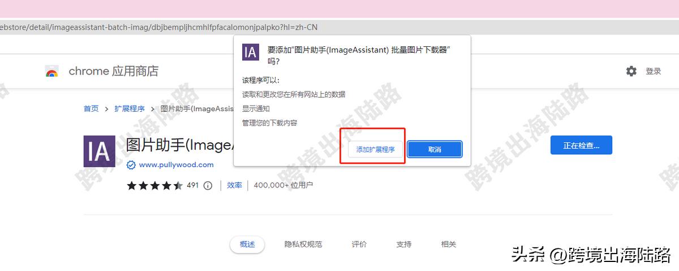Screen dimensions: 679x271
Task: Open www.pullywood.com publisher link
Action: [176, 165]
